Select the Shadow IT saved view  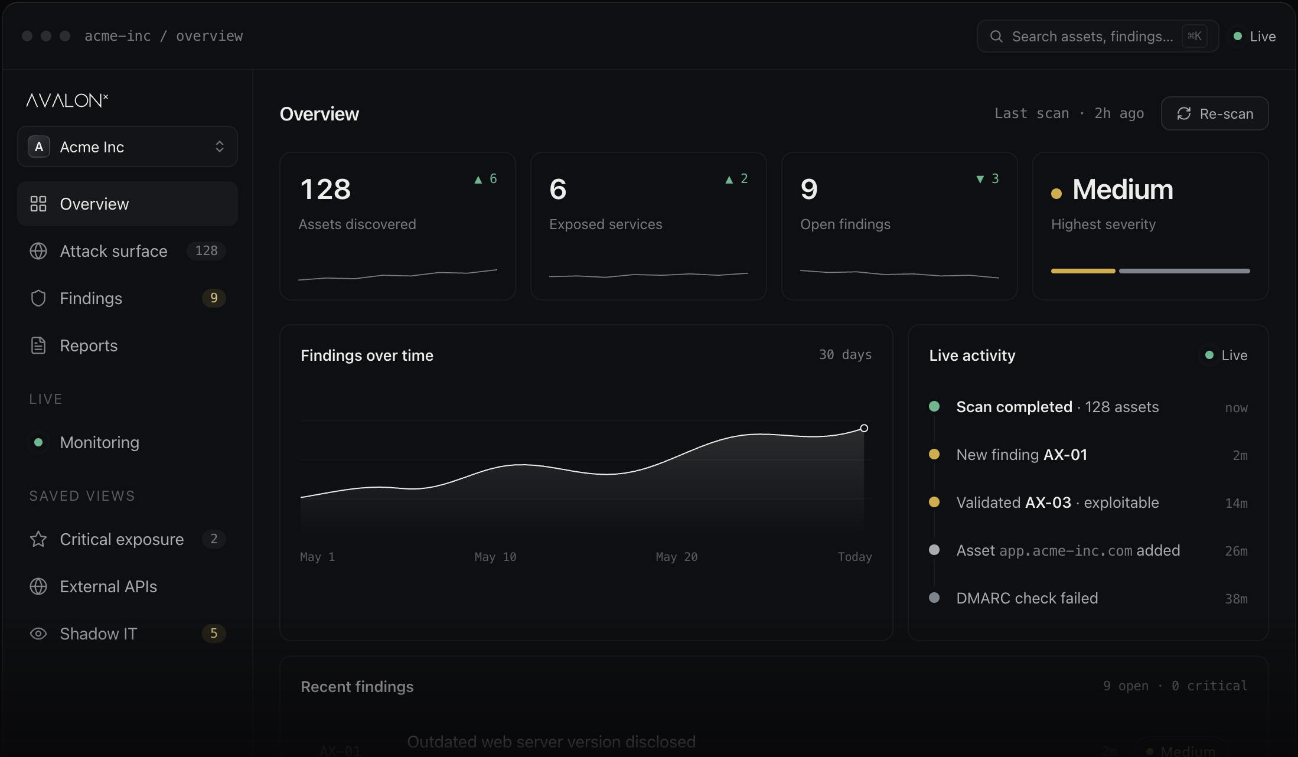coord(128,634)
